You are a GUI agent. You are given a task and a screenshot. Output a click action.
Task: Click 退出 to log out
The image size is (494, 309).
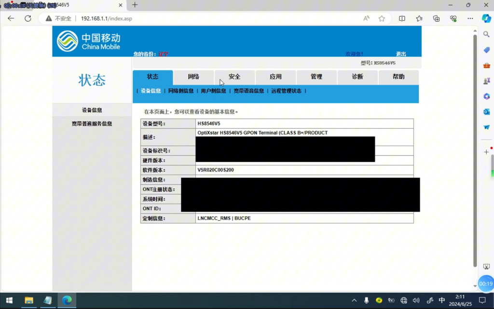[x=401, y=54]
